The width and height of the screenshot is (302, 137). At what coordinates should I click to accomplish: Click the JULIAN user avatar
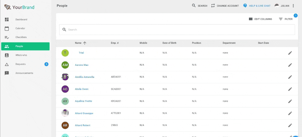(277, 6)
